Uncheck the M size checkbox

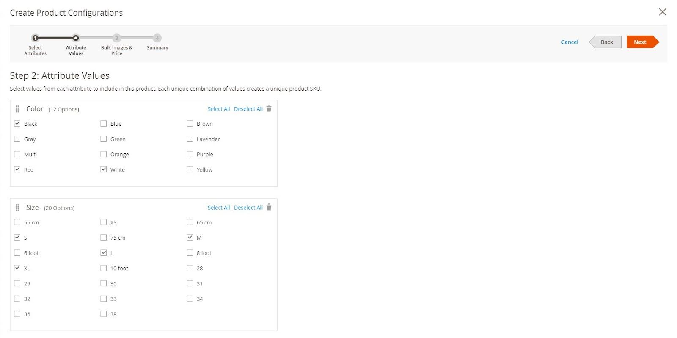(190, 238)
